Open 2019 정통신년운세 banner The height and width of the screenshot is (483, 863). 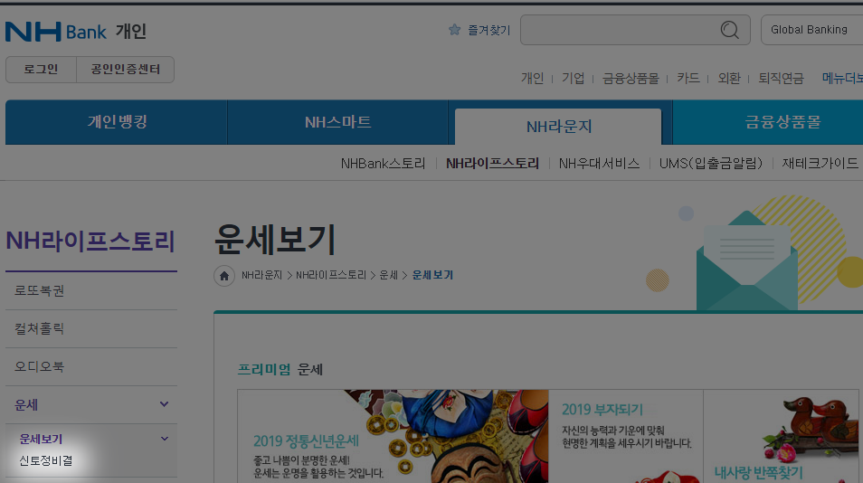coord(393,436)
